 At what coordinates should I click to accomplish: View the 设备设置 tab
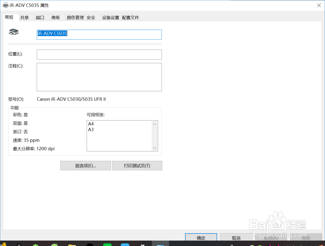(x=110, y=18)
